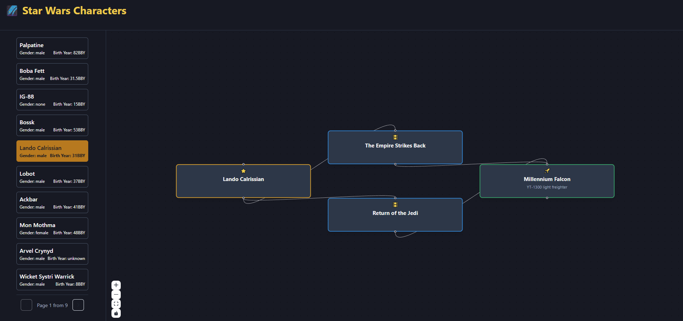Zoom in on the graph canvas
Screen dimensions: 683x321
116,285
